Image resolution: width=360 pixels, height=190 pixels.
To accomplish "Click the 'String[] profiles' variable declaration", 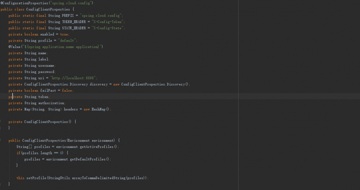I will [x=33, y=147].
